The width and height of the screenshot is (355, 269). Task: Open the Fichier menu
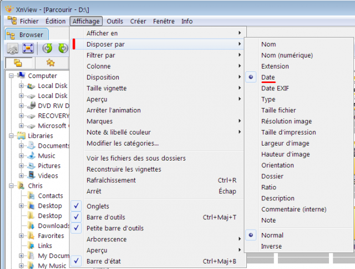[29, 21]
